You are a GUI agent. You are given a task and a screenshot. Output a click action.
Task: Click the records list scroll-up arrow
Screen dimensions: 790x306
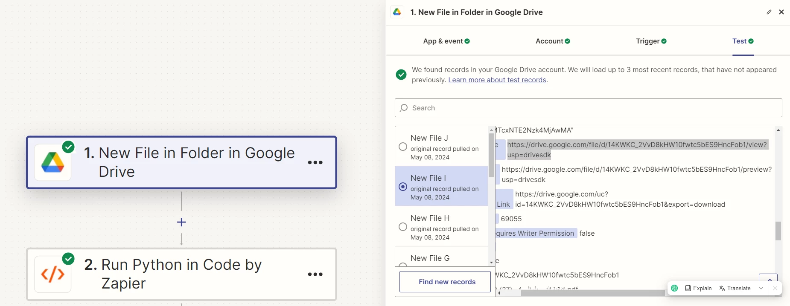[491, 130]
